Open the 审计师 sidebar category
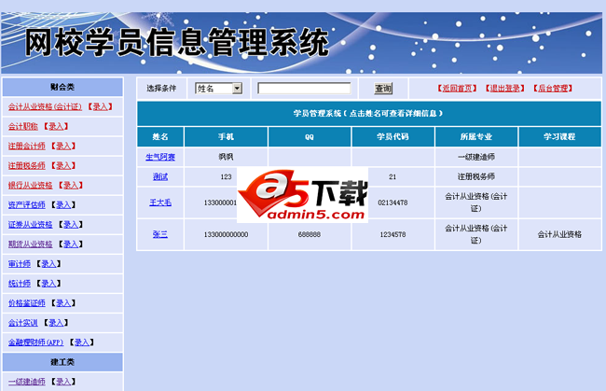Viewport: 606px width, 391px height. [x=20, y=263]
